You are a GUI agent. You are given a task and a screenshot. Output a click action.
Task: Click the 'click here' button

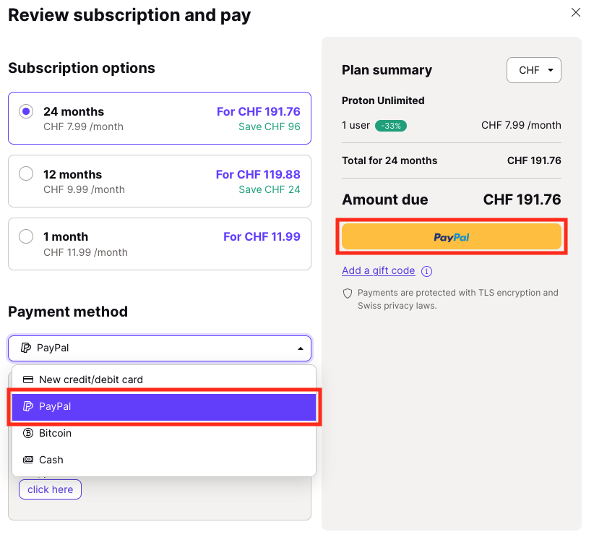click(x=50, y=489)
